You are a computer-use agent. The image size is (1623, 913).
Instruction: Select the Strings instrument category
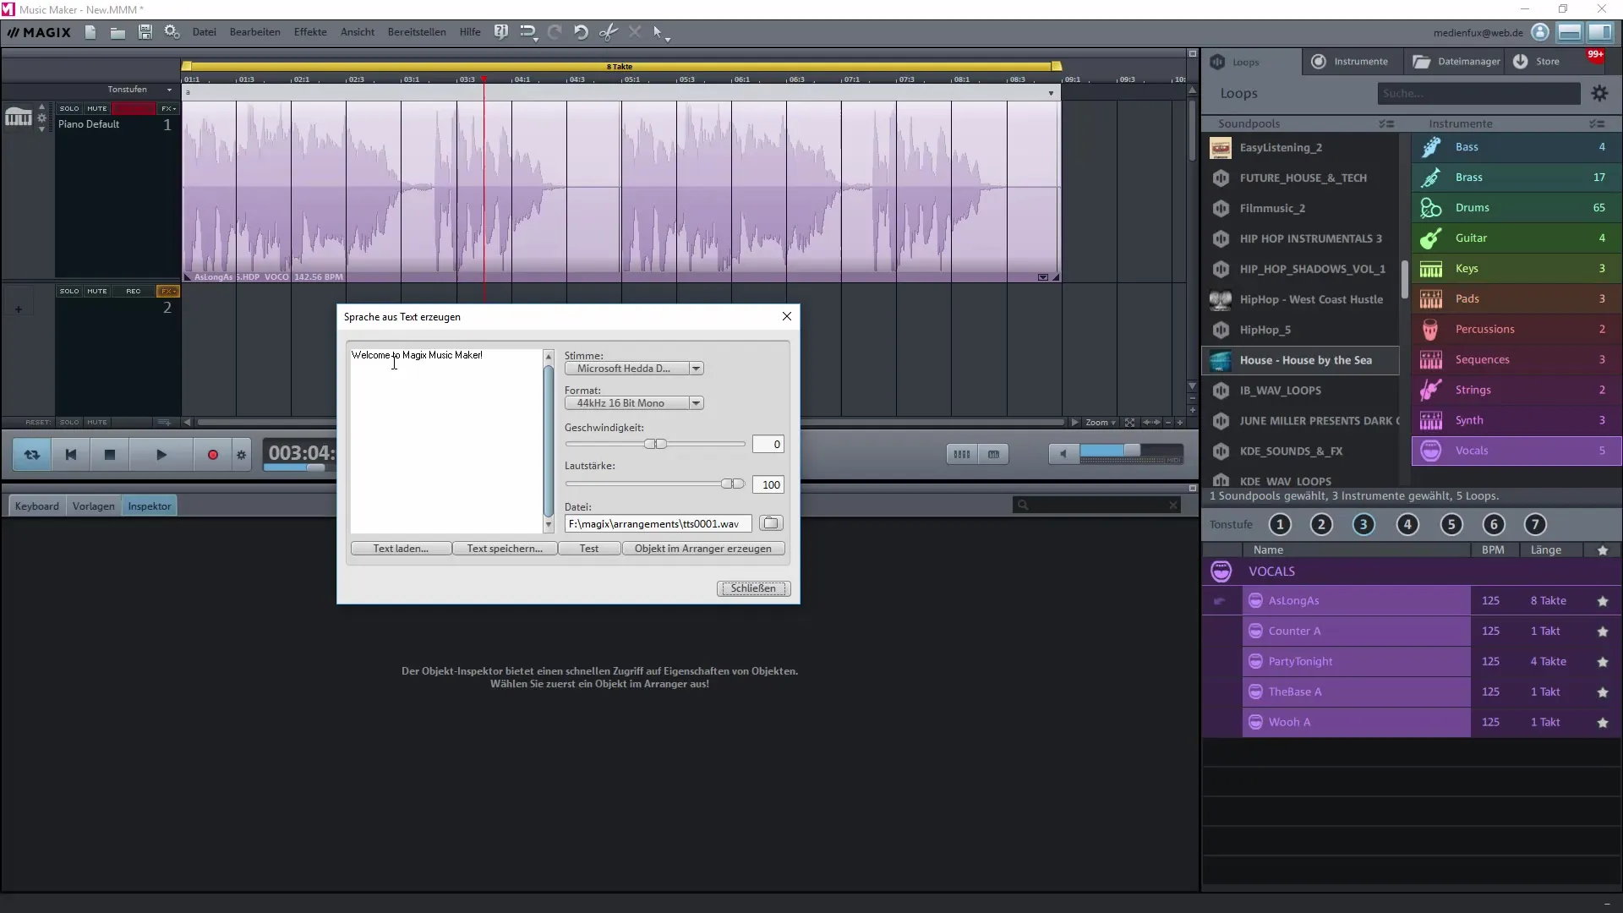[1516, 390]
